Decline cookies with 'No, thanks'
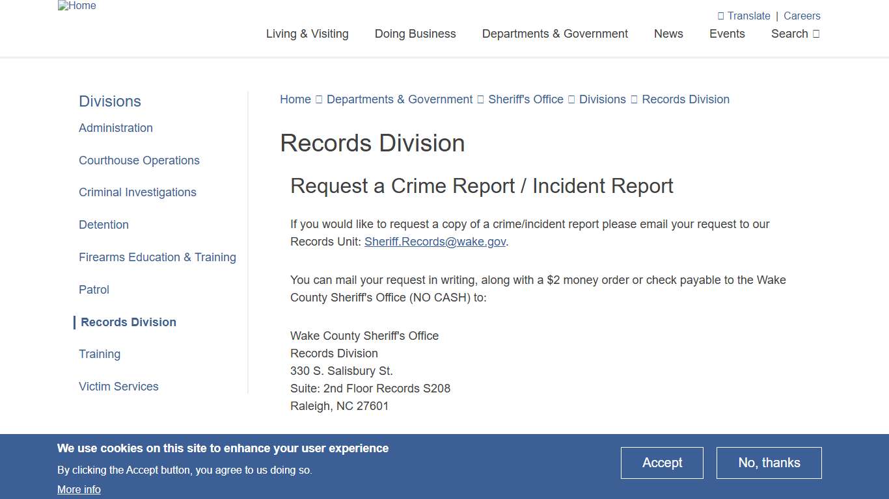 [769, 463]
